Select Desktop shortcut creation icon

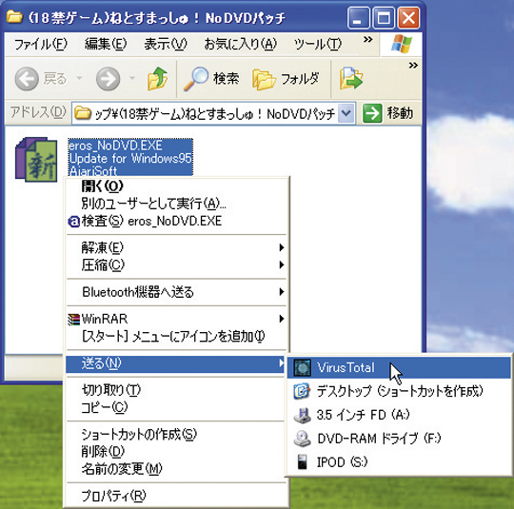pyautogui.click(x=302, y=391)
